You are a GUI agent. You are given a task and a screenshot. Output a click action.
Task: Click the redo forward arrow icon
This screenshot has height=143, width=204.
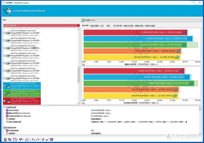coord(37,139)
